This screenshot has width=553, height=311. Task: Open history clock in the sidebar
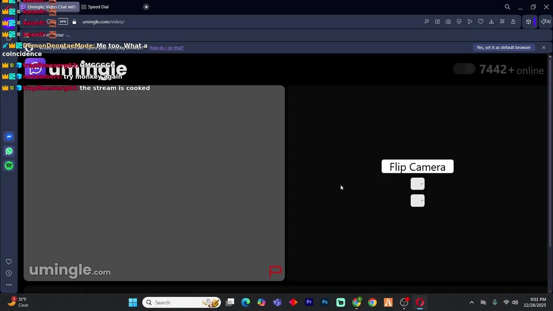click(9, 273)
